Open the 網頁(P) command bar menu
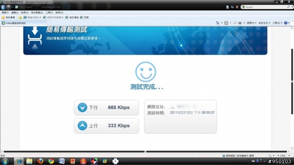Viewport: 294px width, 165px height. click(x=251, y=23)
